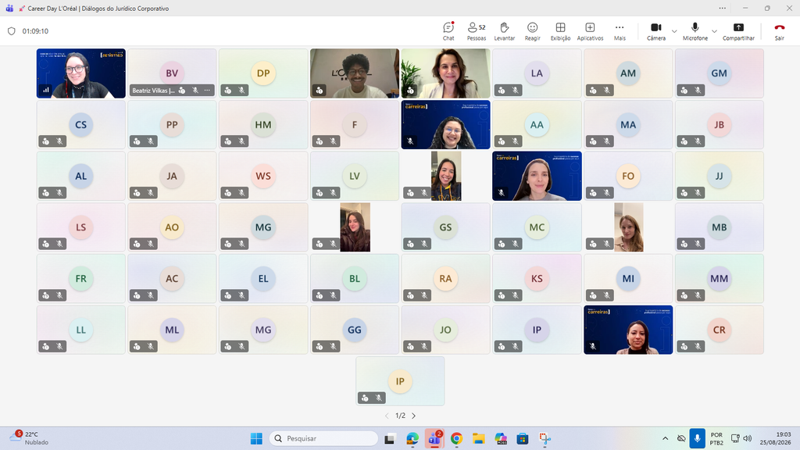The image size is (800, 450).
Task: Open more options on Beatriz Vilkas tile
Action: pos(207,91)
